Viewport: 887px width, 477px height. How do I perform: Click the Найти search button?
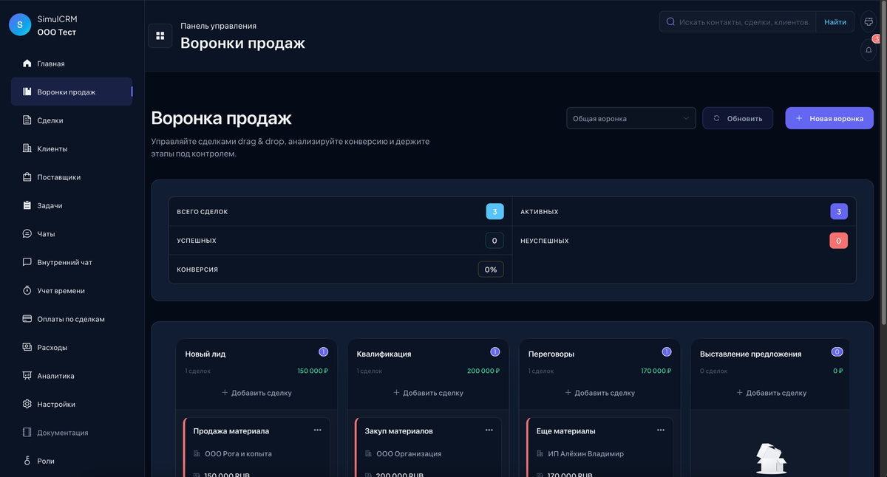pos(835,21)
